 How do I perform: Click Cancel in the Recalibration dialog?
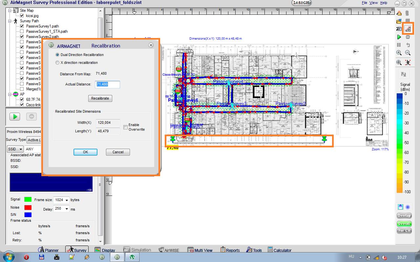118,152
